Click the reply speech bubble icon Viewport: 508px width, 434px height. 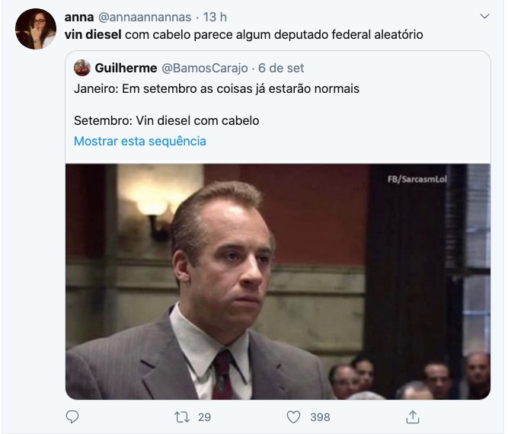tap(72, 416)
